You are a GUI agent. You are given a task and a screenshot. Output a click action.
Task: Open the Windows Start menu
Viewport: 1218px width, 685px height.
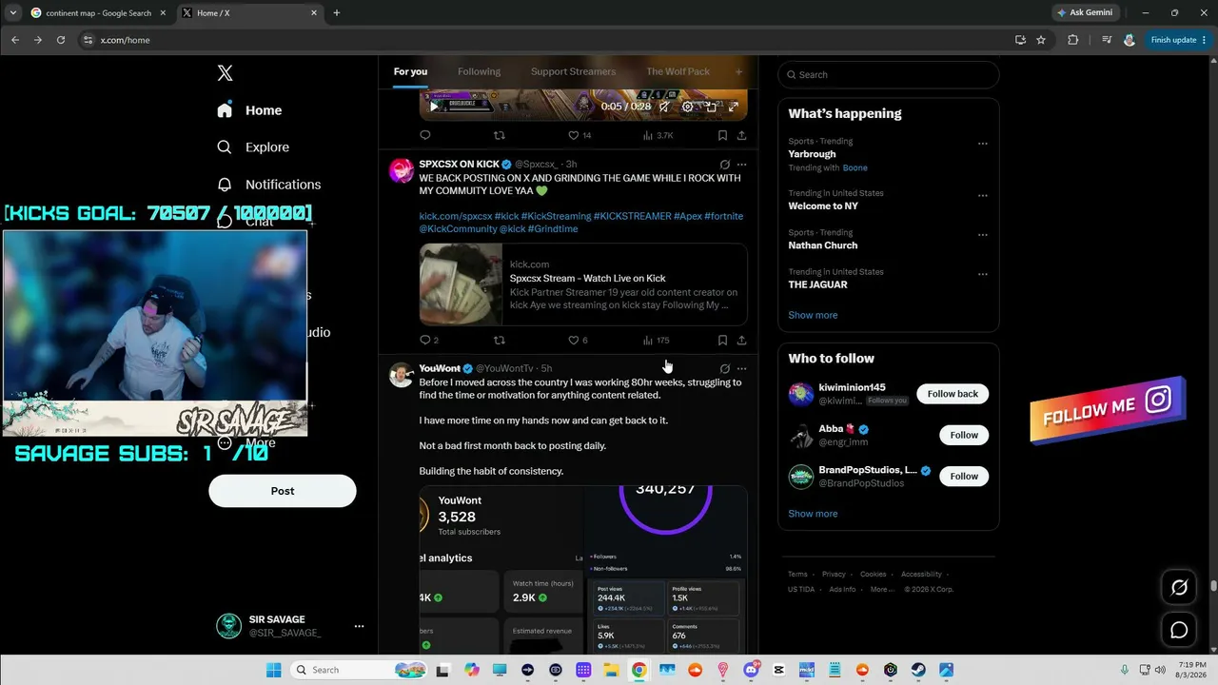point(274,670)
